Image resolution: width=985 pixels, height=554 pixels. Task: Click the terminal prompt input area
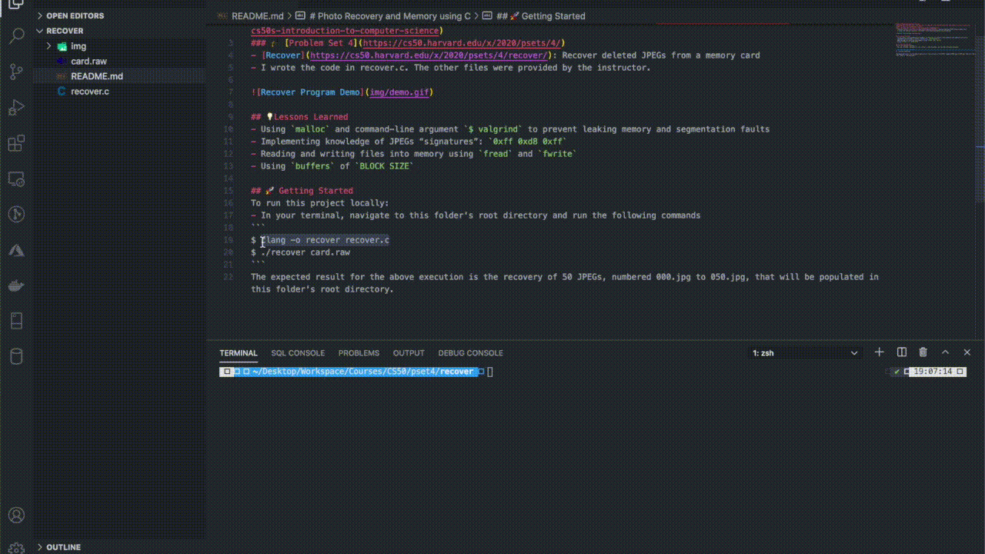[490, 372]
